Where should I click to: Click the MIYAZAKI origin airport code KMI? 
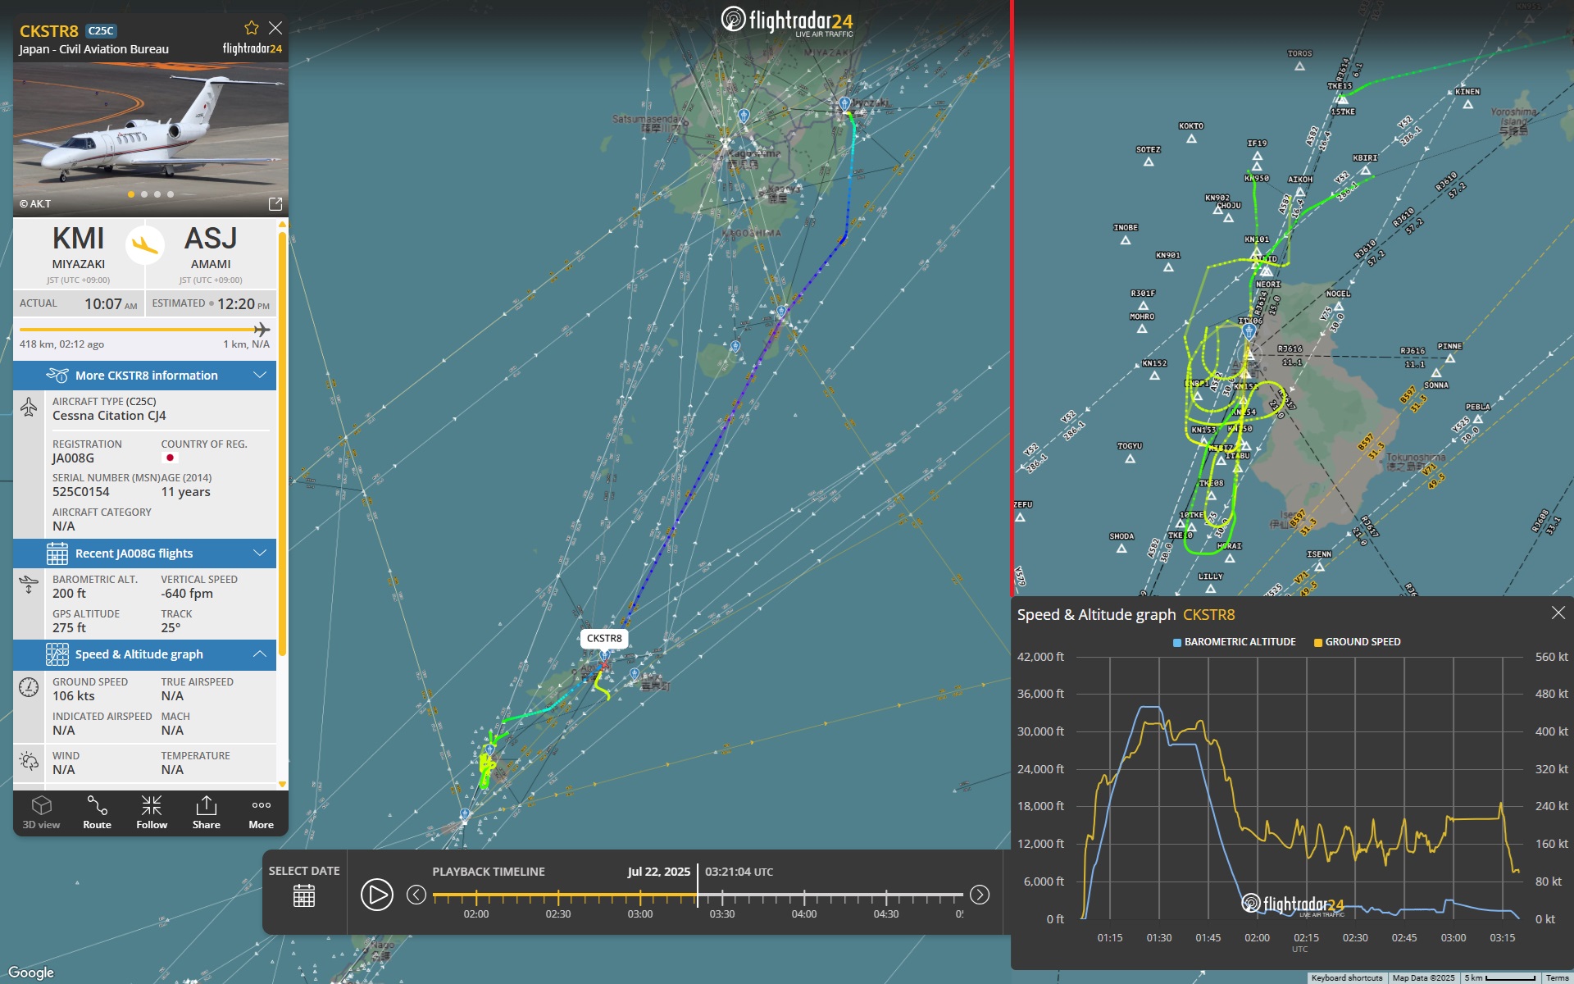[x=79, y=239]
